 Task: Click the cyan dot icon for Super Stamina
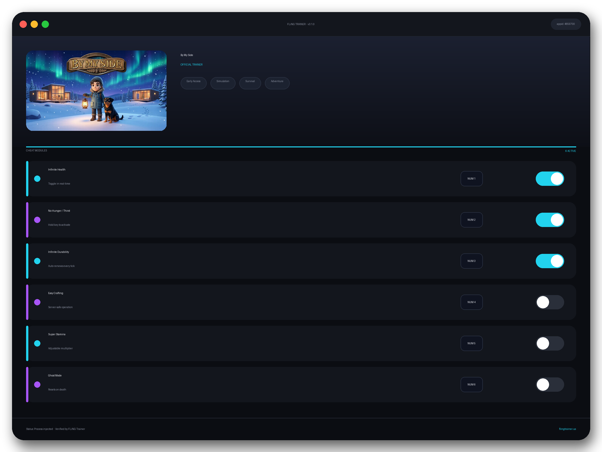37,343
